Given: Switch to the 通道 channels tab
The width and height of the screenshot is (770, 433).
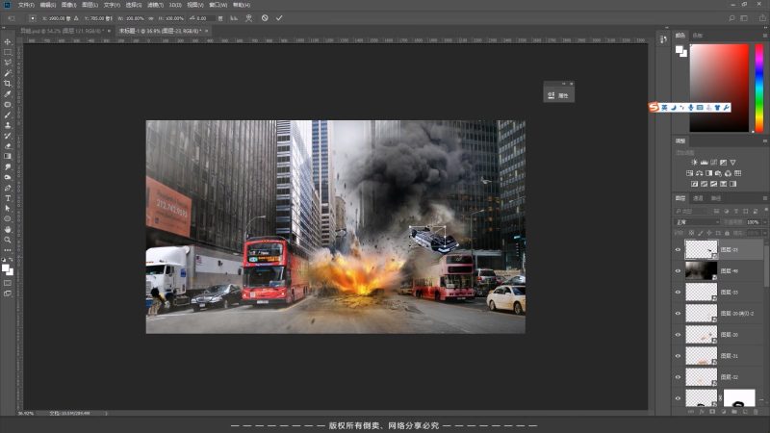Looking at the screenshot, I should 698,198.
